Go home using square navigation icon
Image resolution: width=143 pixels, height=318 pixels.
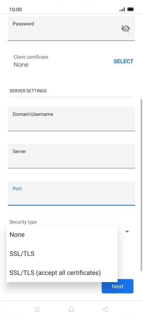pos(71,309)
